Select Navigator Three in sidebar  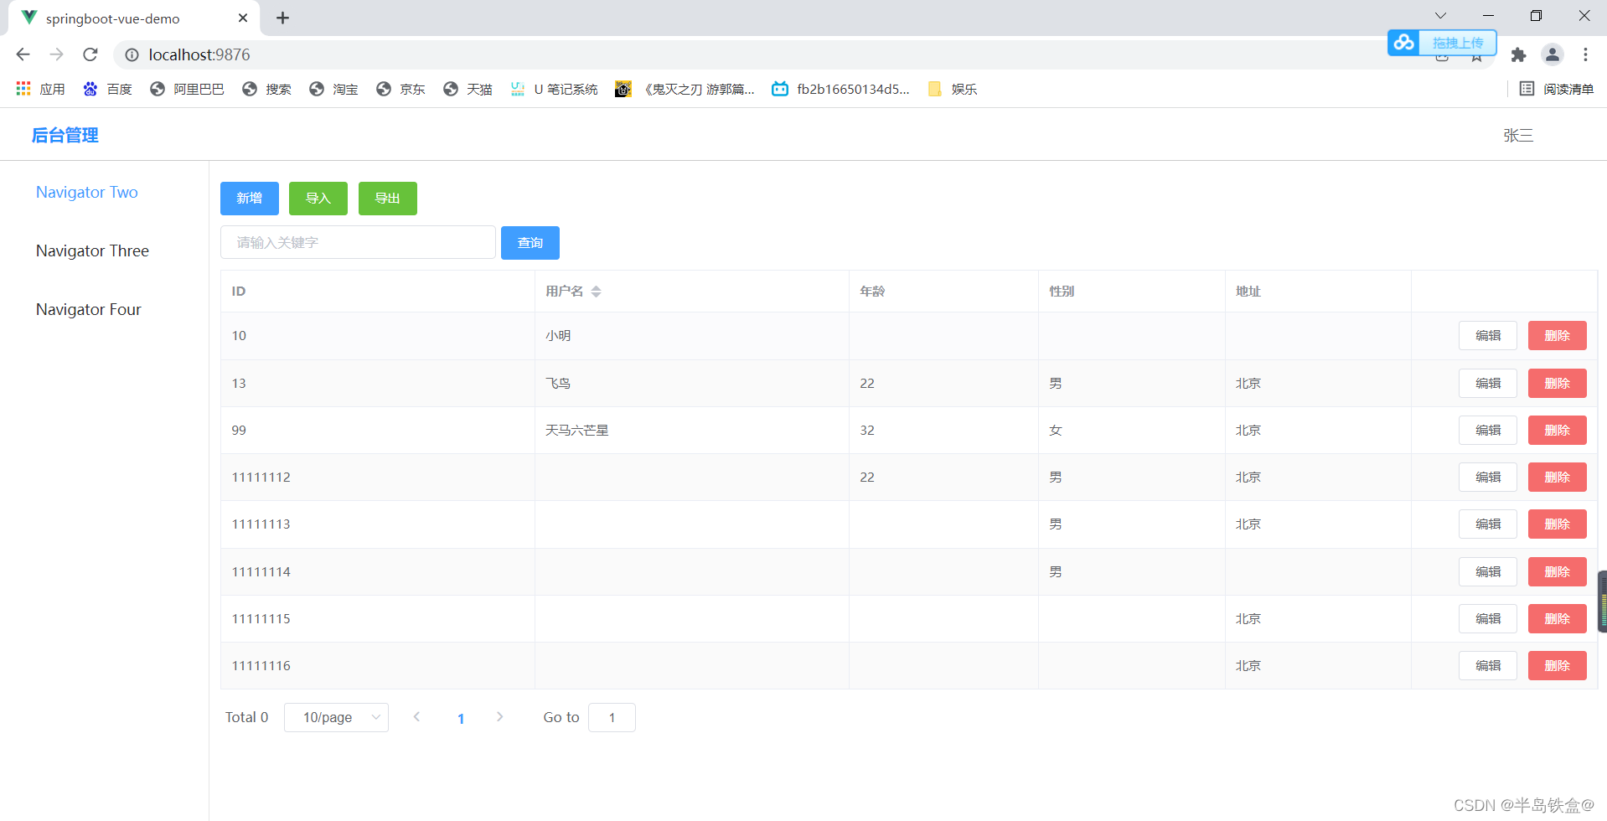click(92, 250)
